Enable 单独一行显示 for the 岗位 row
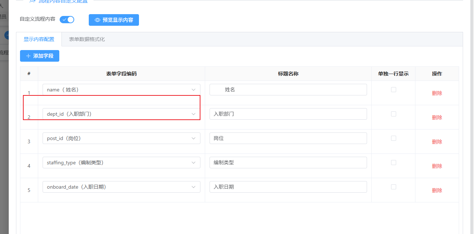The width and height of the screenshot is (474, 234). coord(393,138)
